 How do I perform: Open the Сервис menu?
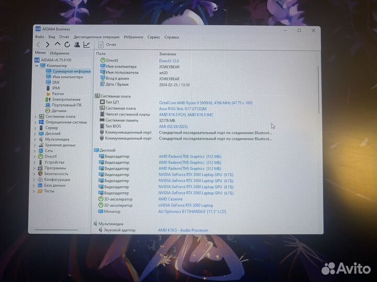click(x=153, y=37)
